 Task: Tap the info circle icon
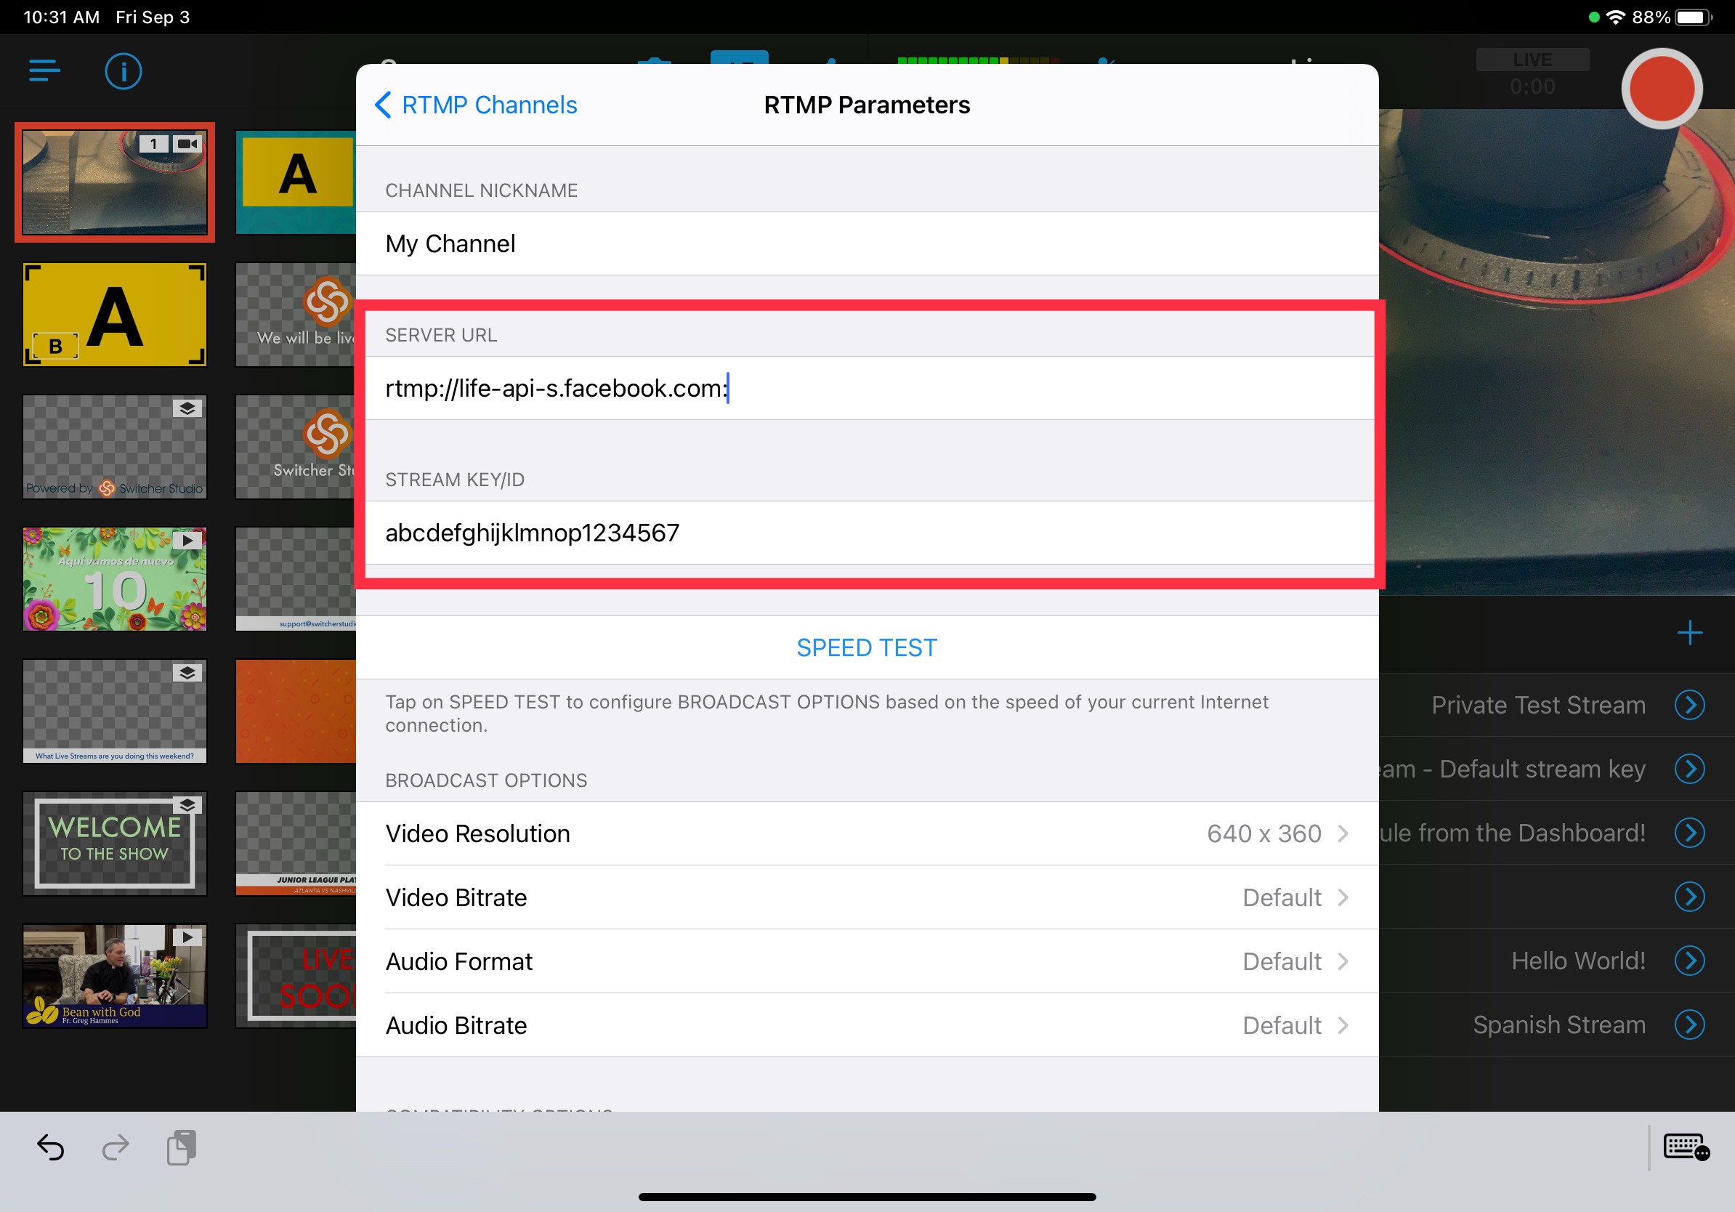(124, 72)
